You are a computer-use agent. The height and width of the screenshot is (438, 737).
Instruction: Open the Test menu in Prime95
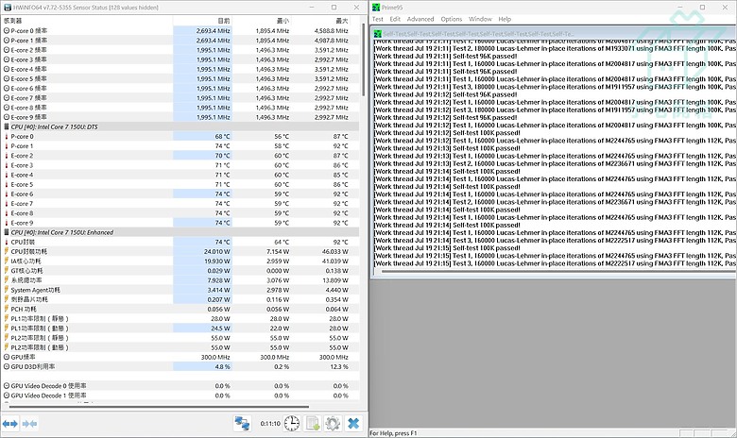[x=377, y=19]
